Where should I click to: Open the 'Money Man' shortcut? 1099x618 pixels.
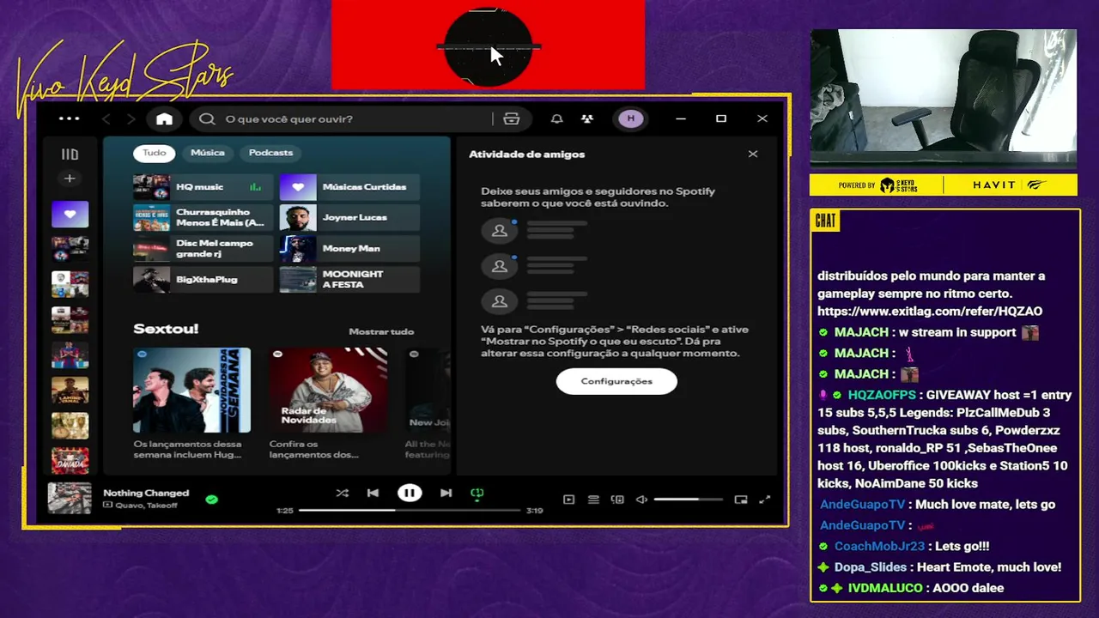tap(349, 248)
